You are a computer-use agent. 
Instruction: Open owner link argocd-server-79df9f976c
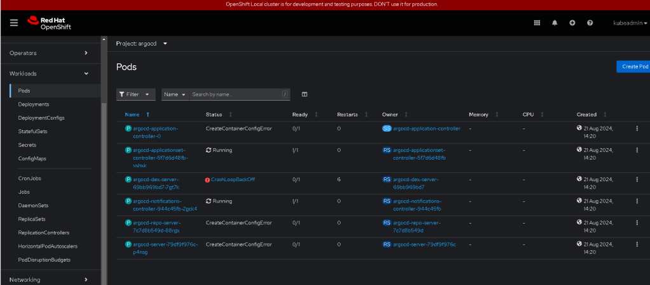[424, 244]
